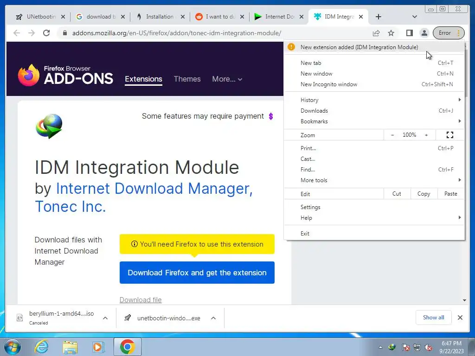Switch to the Reddit 'I want to' tab
The image size is (475, 356).
pos(219,17)
